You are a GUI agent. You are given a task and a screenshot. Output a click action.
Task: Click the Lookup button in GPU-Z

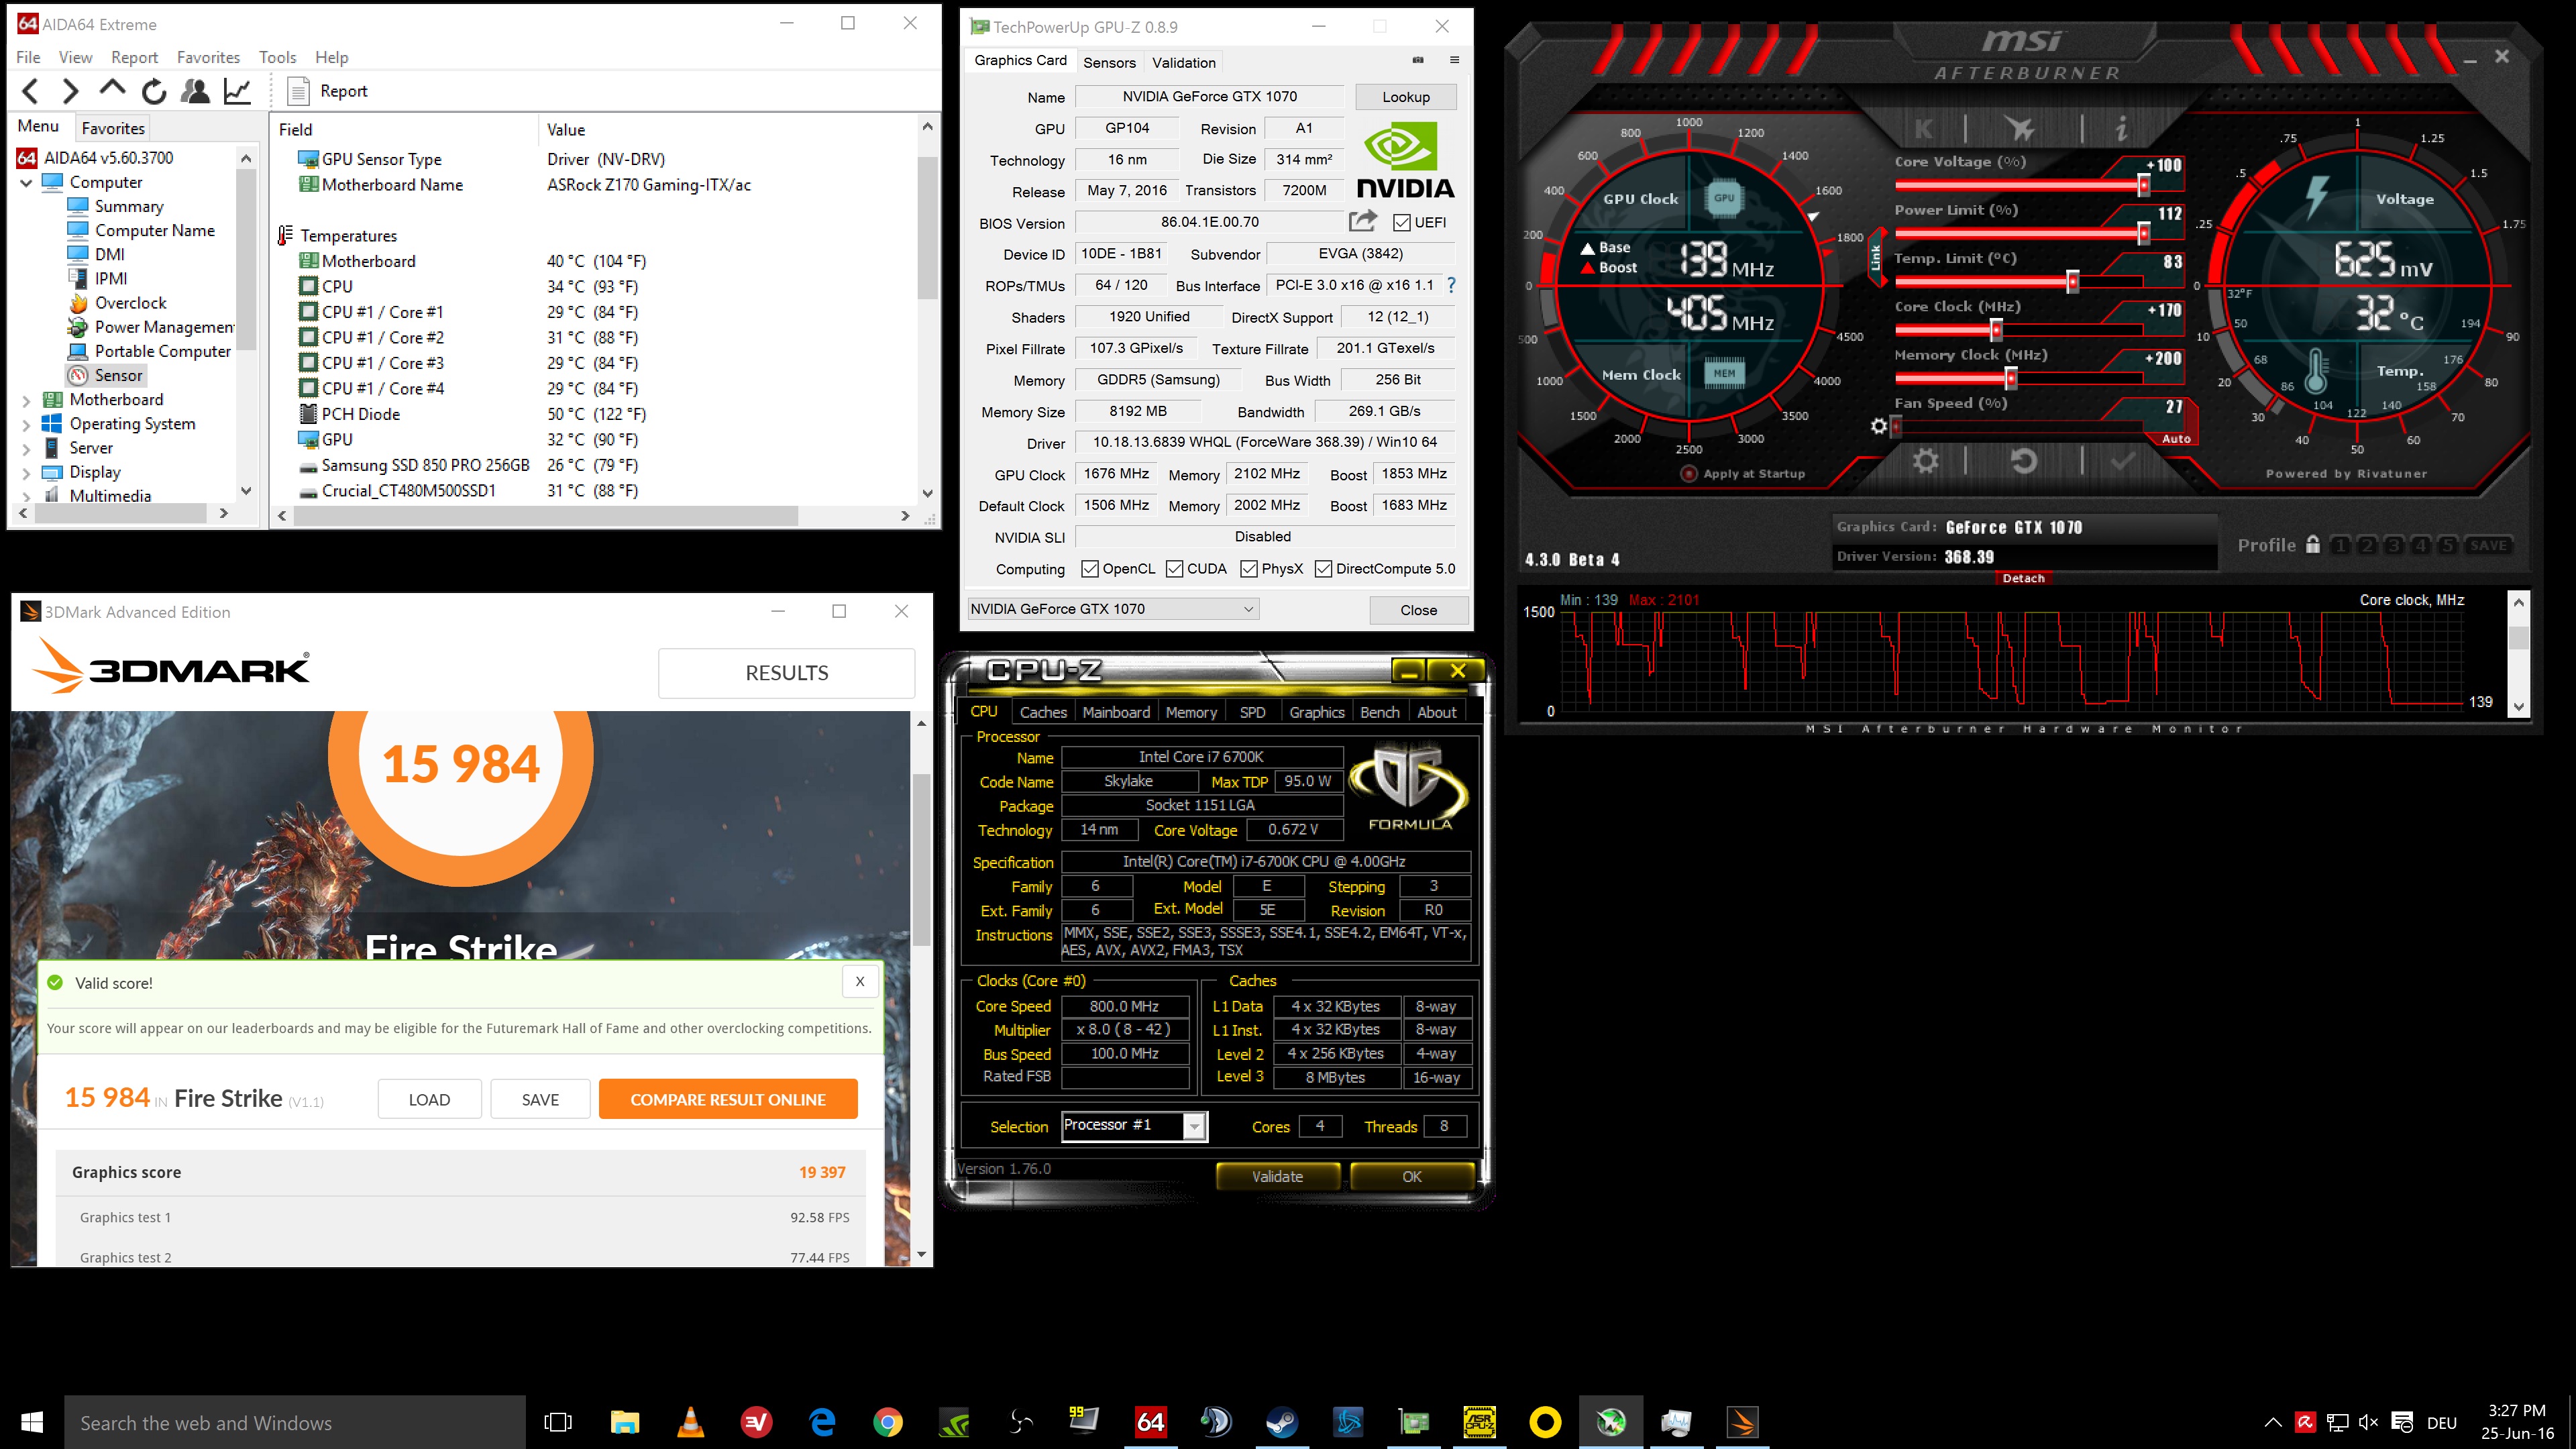pos(1406,97)
